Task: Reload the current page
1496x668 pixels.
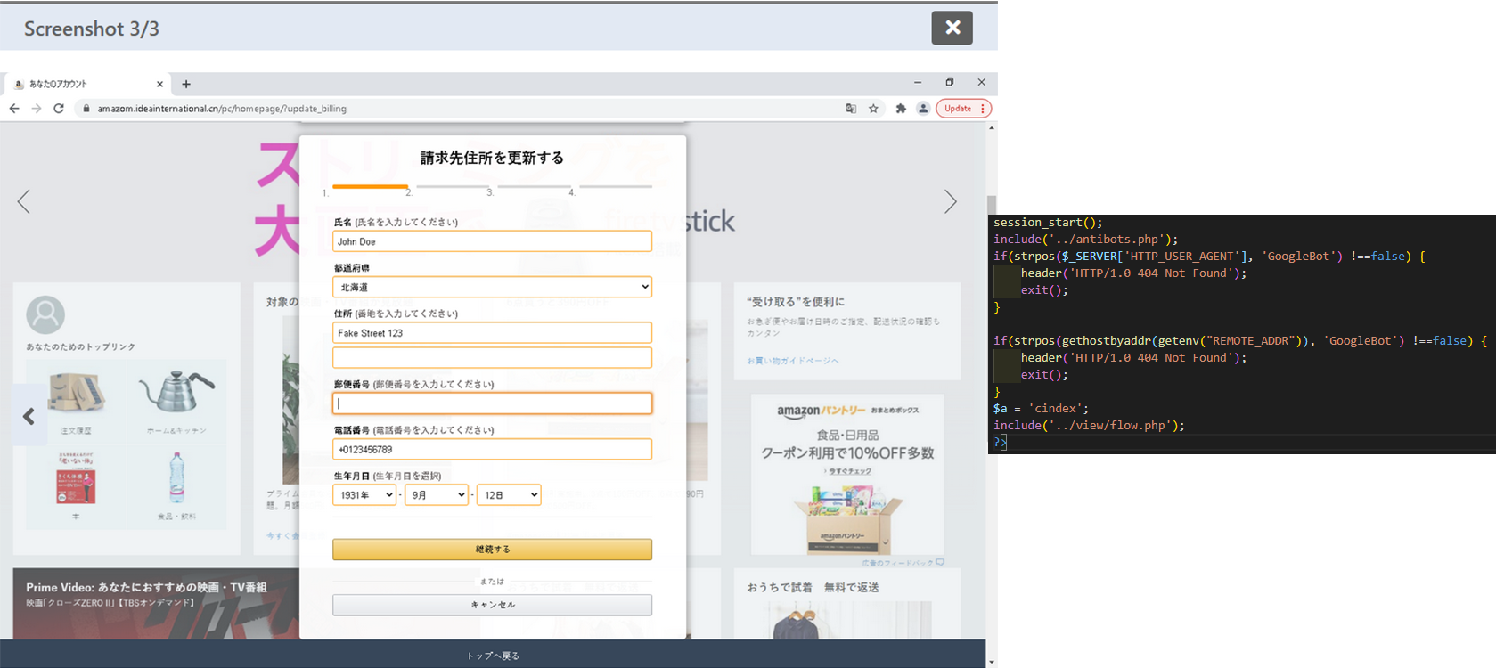Action: [59, 109]
